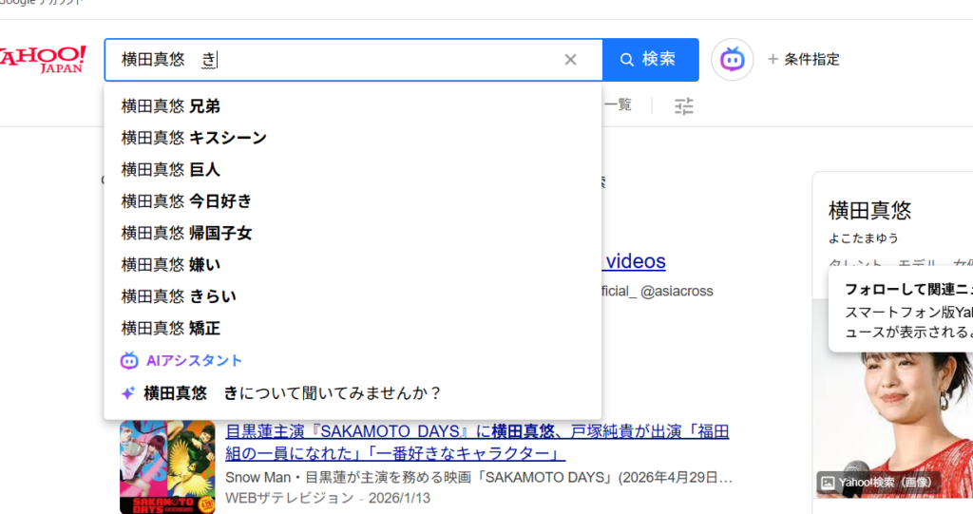The width and height of the screenshot is (973, 514).
Task: Click the magnifier icon in the 検索 button
Action: (x=627, y=60)
